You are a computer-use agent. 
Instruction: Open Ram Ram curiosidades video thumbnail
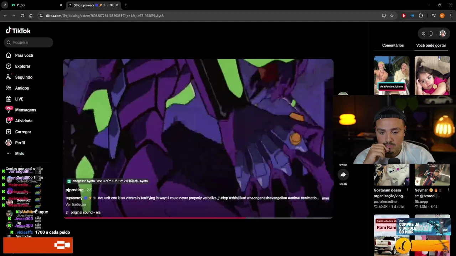coord(392,235)
